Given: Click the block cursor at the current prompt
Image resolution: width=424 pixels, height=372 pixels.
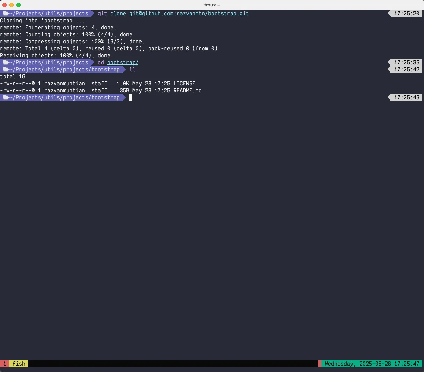Looking at the screenshot, I should (130, 98).
